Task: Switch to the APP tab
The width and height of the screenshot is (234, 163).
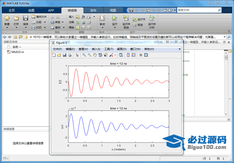Action: (x=51, y=10)
